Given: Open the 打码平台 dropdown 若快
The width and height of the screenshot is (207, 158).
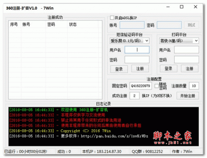Looking at the screenshot, I should [179, 41].
